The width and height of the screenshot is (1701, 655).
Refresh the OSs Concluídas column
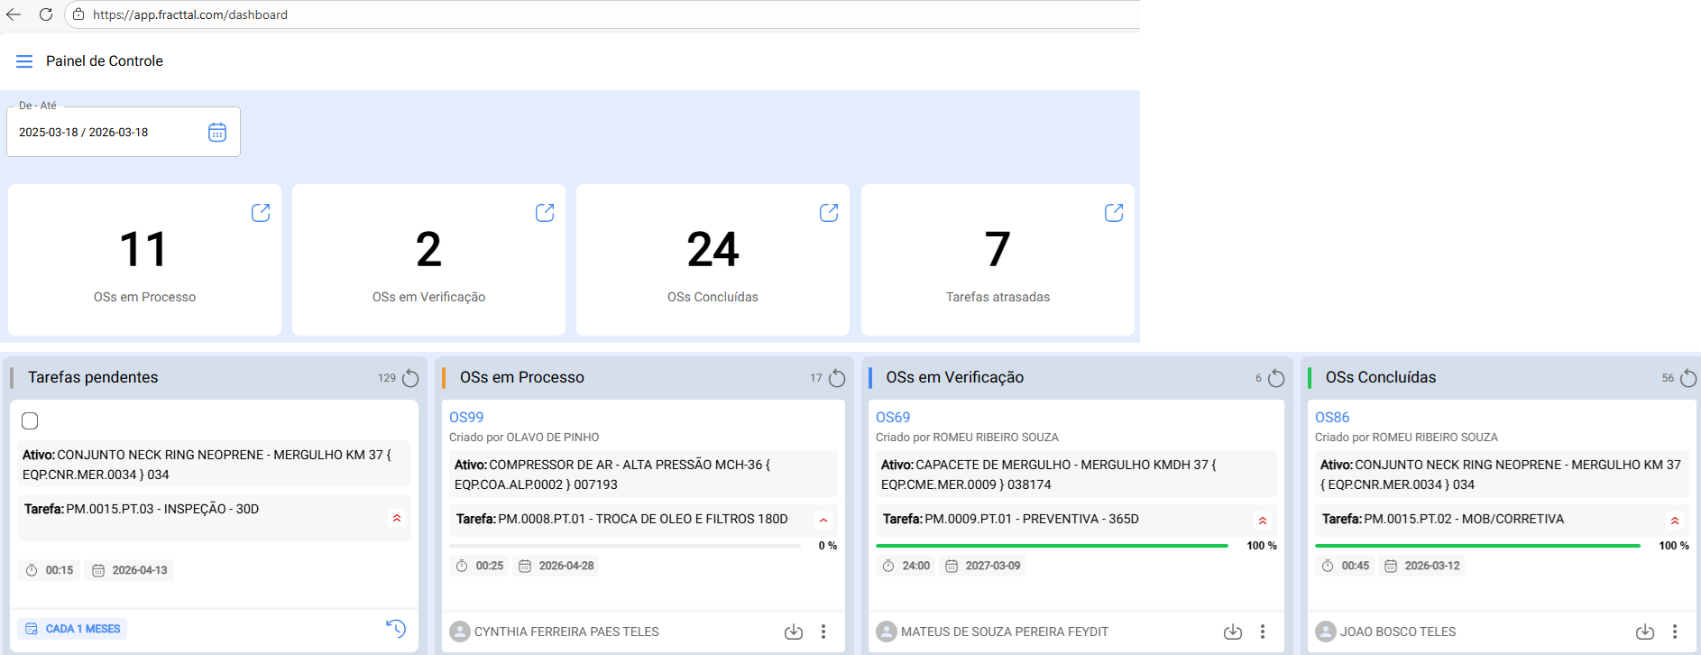(x=1688, y=378)
